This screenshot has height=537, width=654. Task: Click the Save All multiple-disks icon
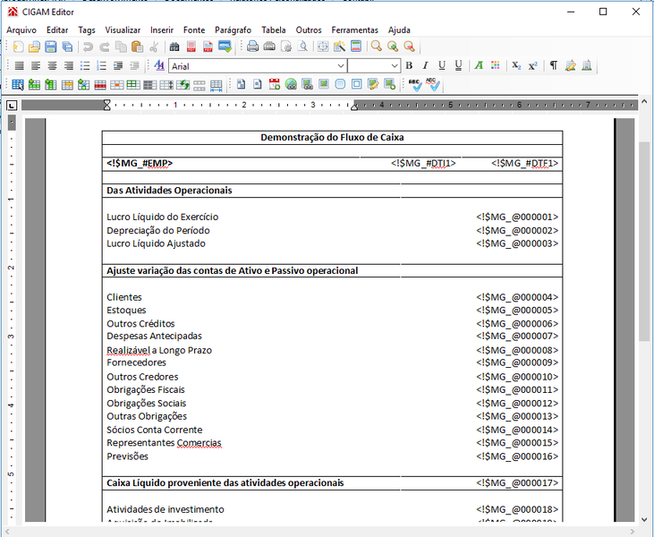(x=67, y=47)
